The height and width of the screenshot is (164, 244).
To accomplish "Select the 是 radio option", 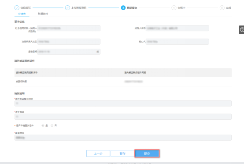I will click(x=43, y=125).
